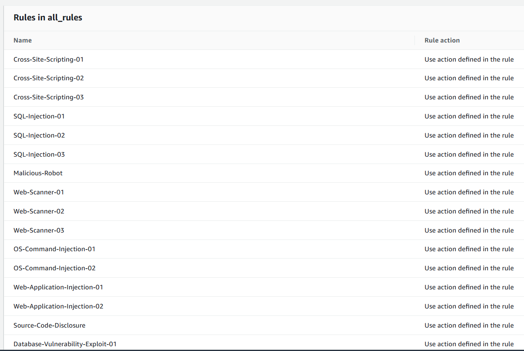The image size is (524, 351).
Task: Choose the SQL-Injection-03 rule entry
Action: point(39,154)
